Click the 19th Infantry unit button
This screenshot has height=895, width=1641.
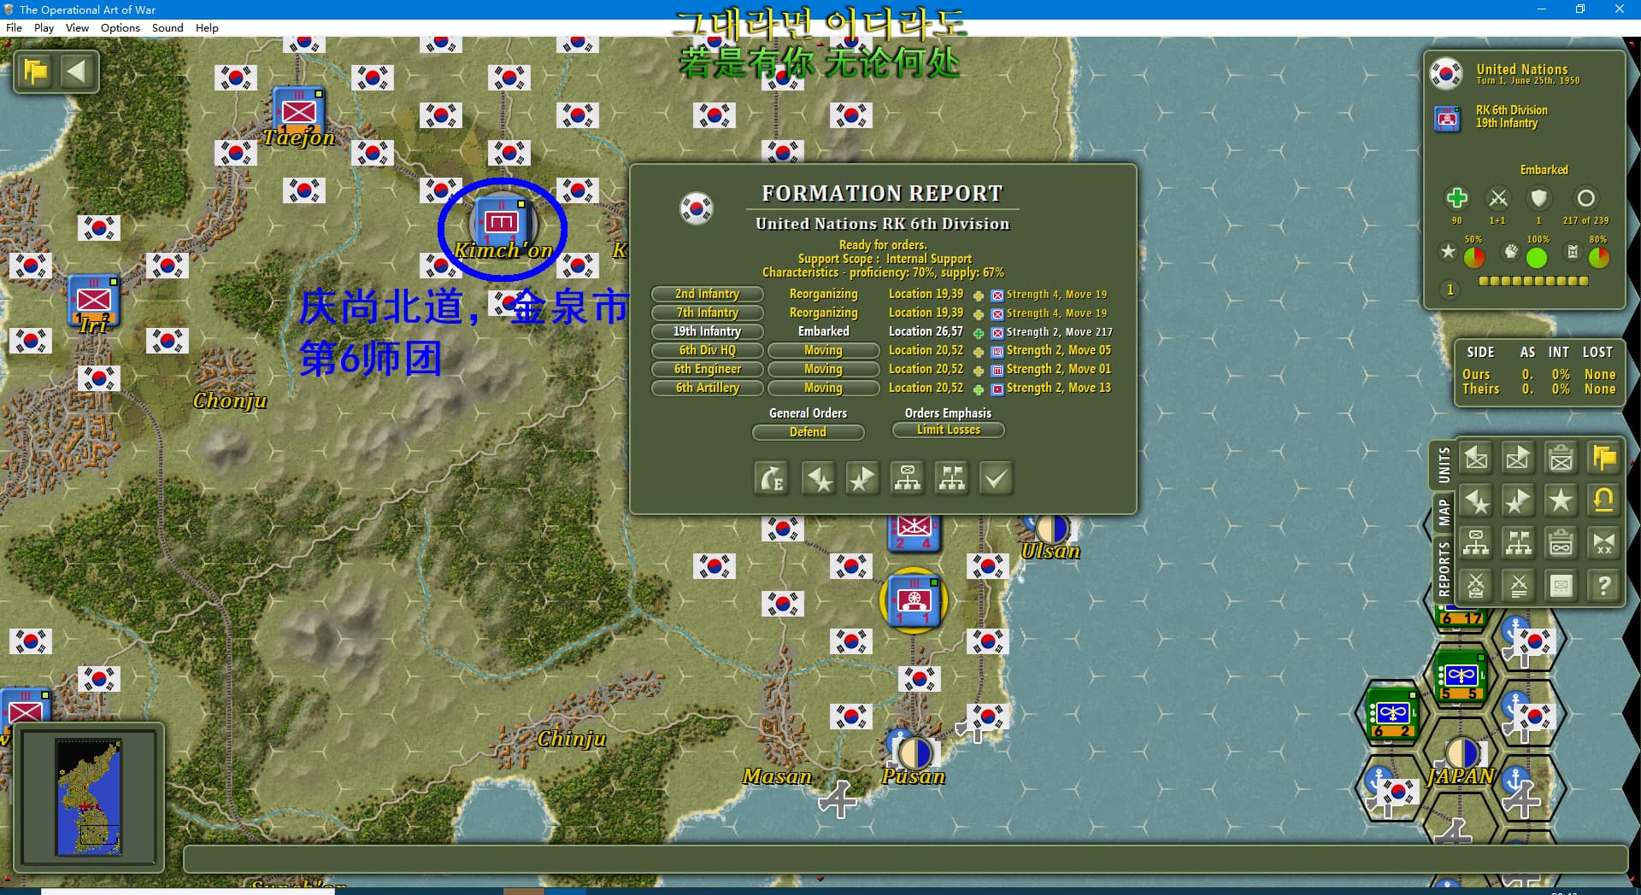click(x=707, y=331)
